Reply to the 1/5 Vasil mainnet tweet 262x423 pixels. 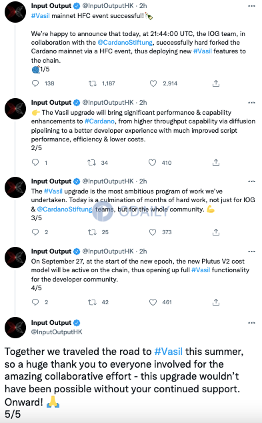(35, 83)
